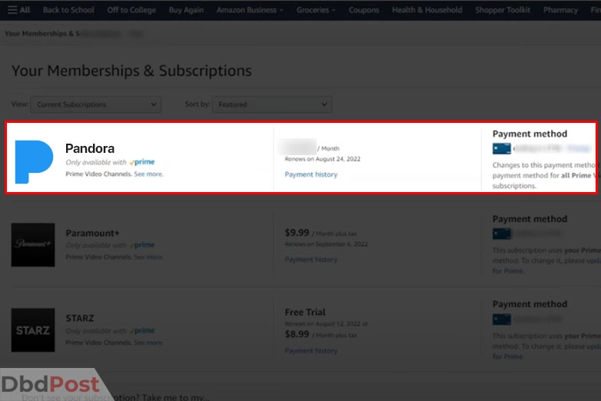Open Coupons nav item
Viewport: 601px width, 401px height.
pyautogui.click(x=364, y=10)
